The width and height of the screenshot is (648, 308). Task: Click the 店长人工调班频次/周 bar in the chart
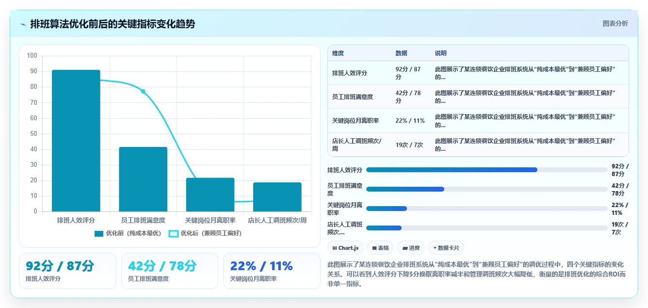click(x=277, y=197)
